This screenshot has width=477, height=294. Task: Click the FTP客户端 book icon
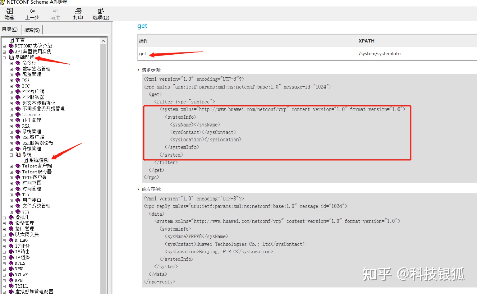18,91
